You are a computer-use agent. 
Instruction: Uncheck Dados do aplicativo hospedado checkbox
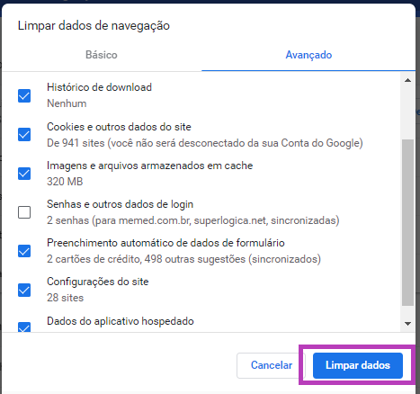point(24,327)
